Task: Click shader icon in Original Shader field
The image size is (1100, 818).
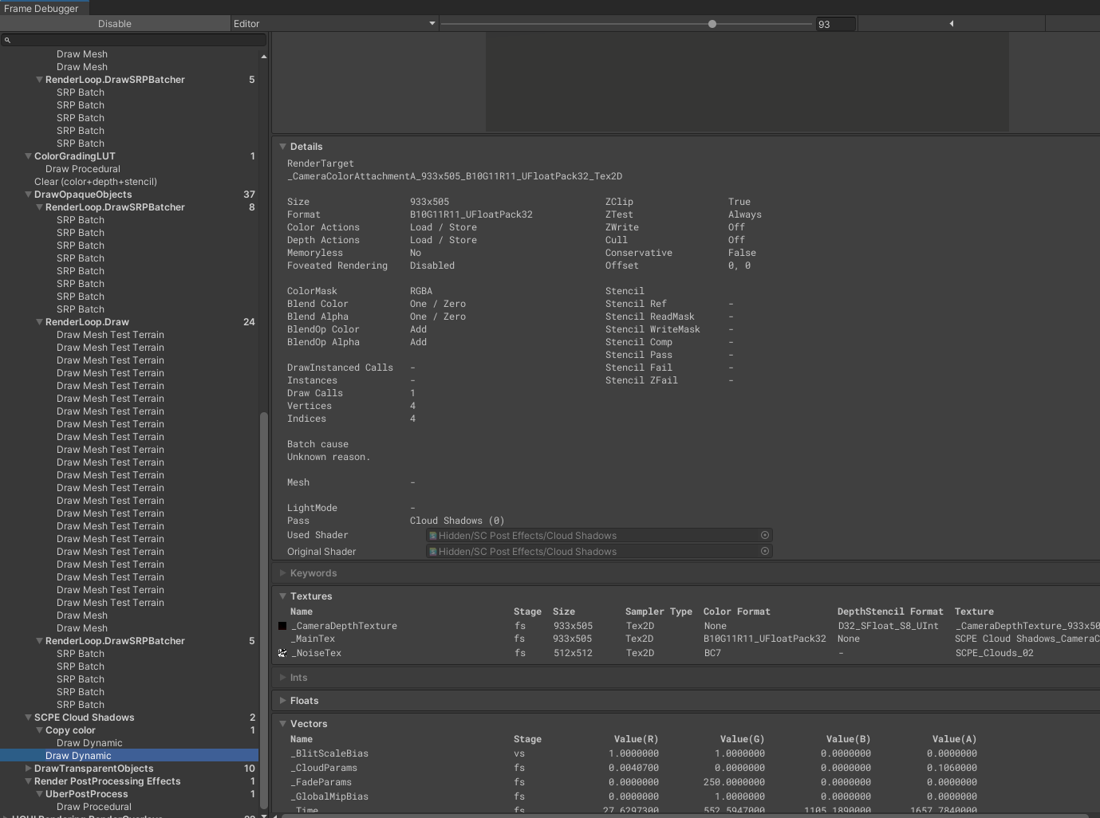Action: (x=433, y=552)
